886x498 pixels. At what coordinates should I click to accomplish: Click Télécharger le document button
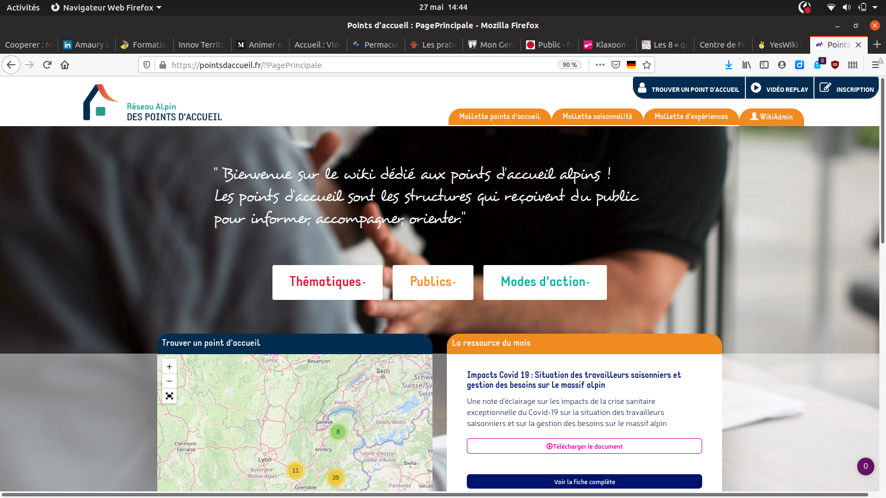coord(584,446)
